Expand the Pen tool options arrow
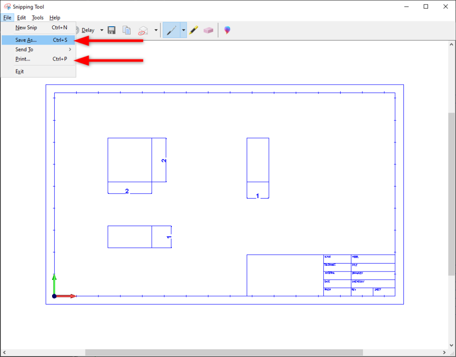This screenshot has width=456, height=357. pyautogui.click(x=183, y=30)
